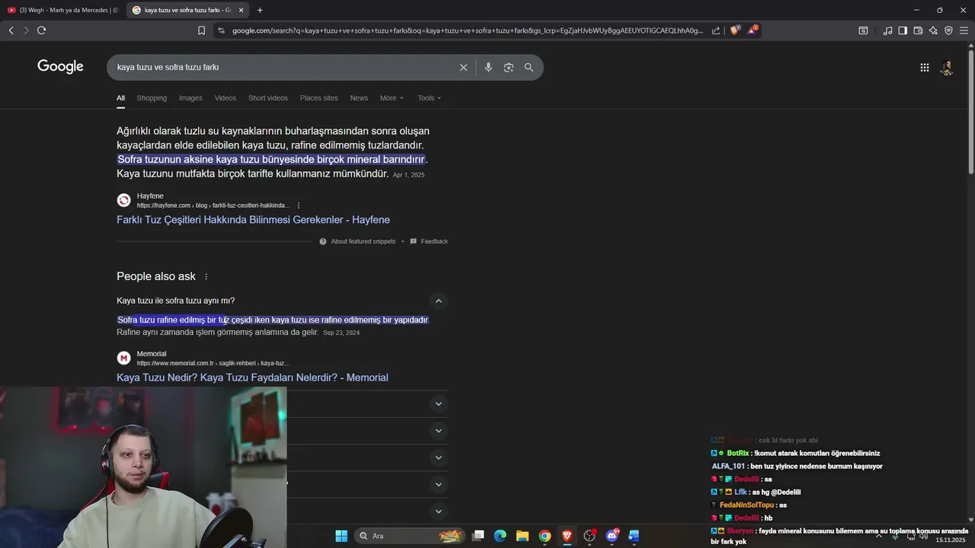
Task: Open the Brave VPN shield icon
Action: point(948,30)
